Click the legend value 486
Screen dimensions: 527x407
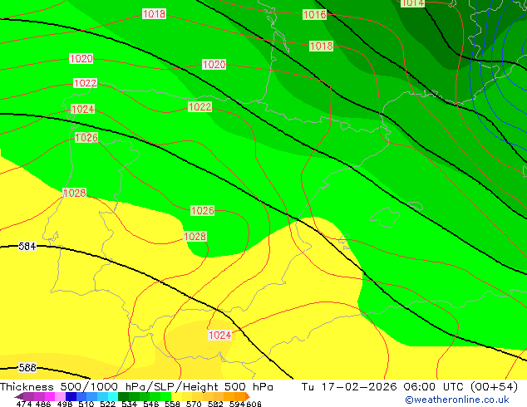pos(43,404)
